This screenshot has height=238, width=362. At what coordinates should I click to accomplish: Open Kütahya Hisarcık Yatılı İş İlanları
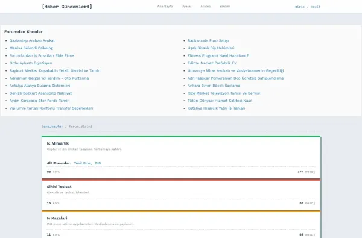pos(217,108)
